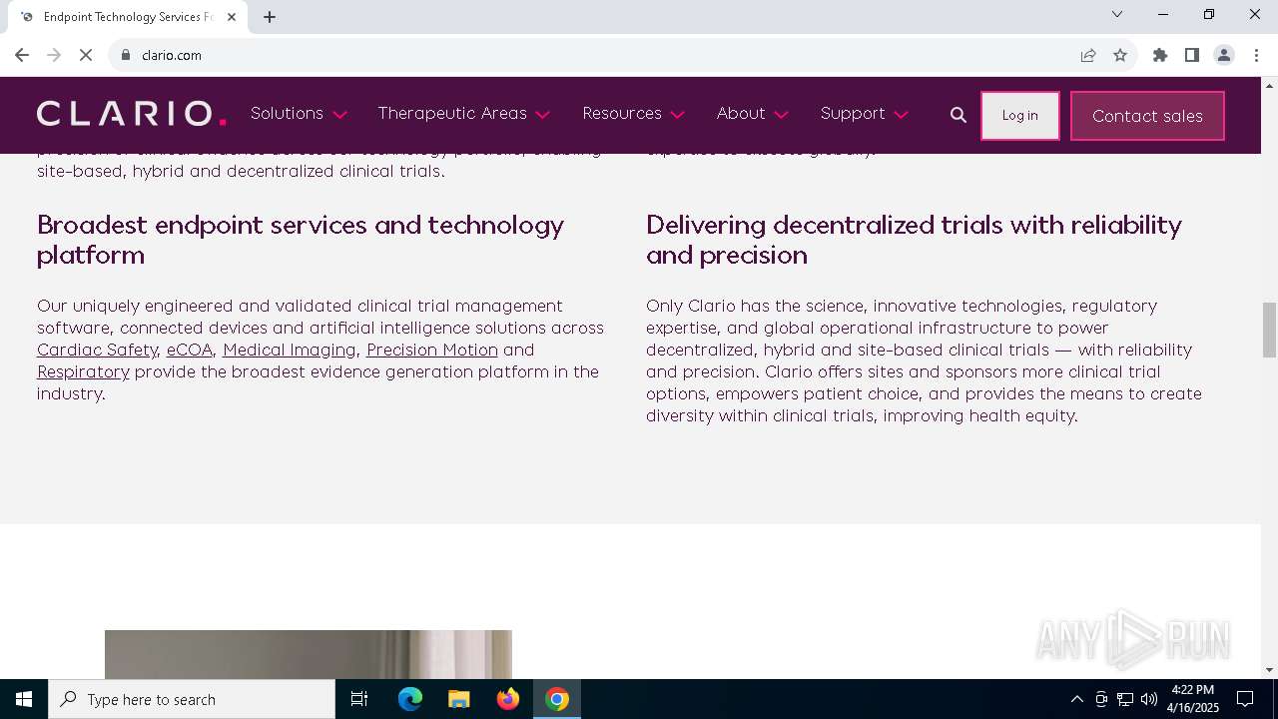Click heading 'Broadest endpoint services and technology platform'

click(x=301, y=240)
